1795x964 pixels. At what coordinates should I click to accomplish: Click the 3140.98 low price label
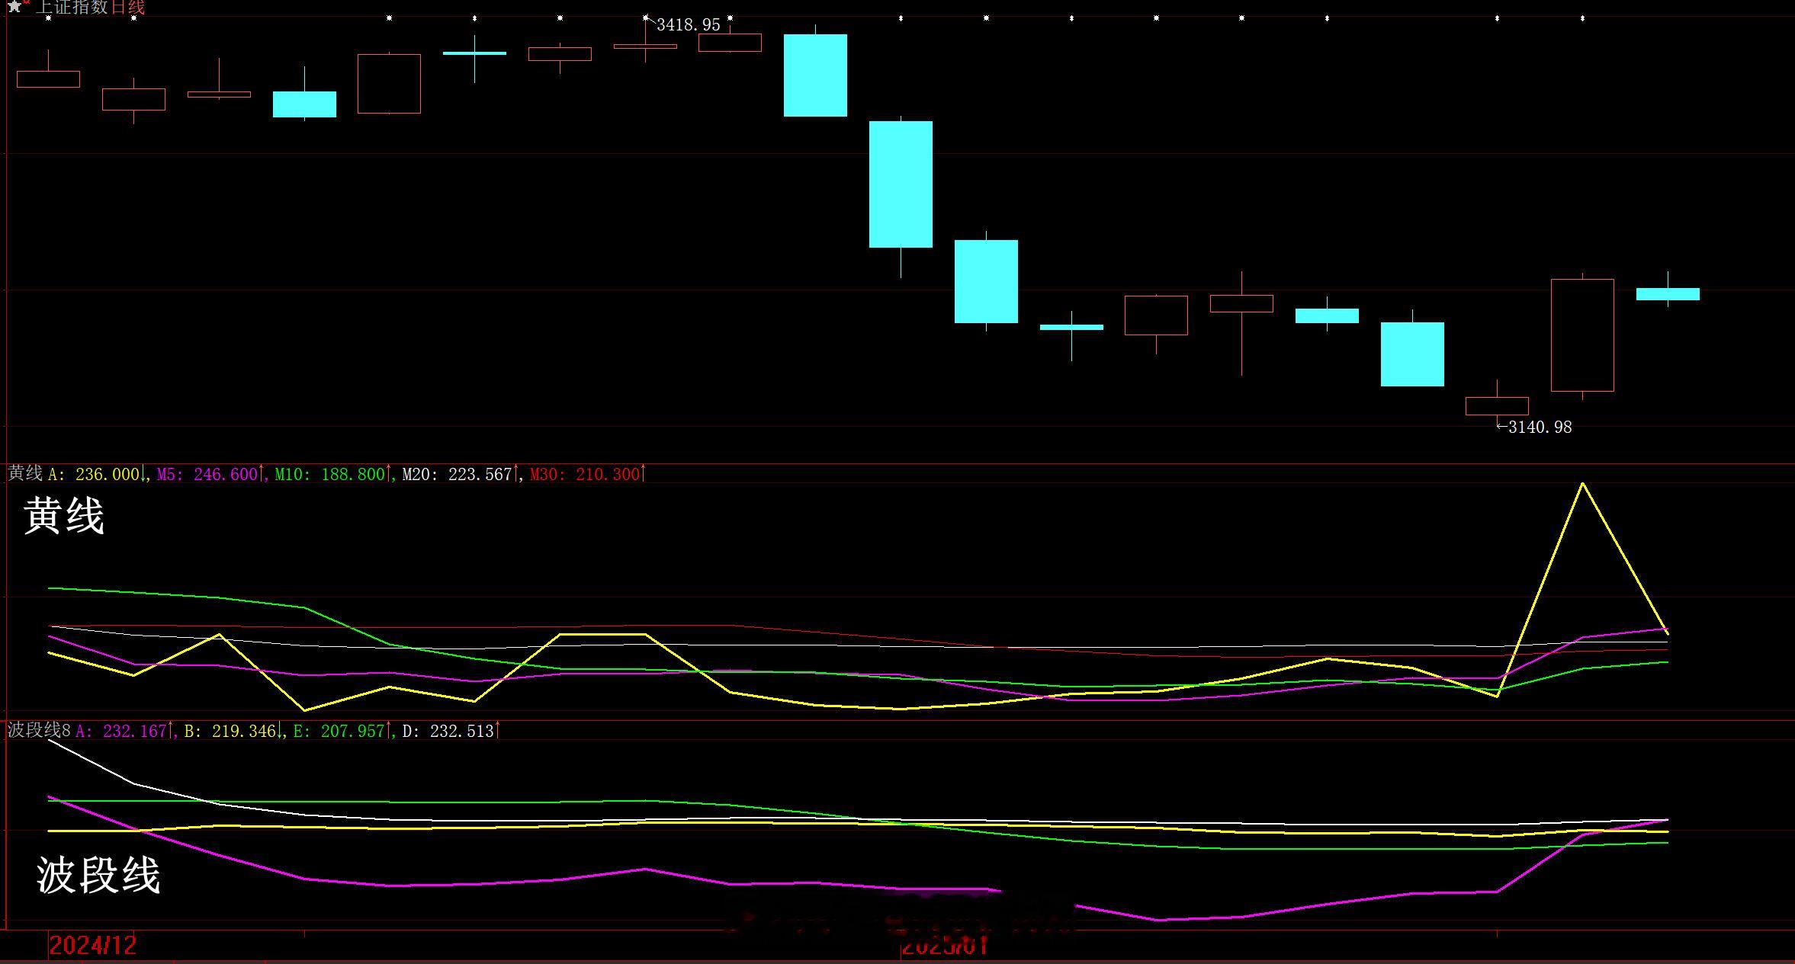(1540, 428)
